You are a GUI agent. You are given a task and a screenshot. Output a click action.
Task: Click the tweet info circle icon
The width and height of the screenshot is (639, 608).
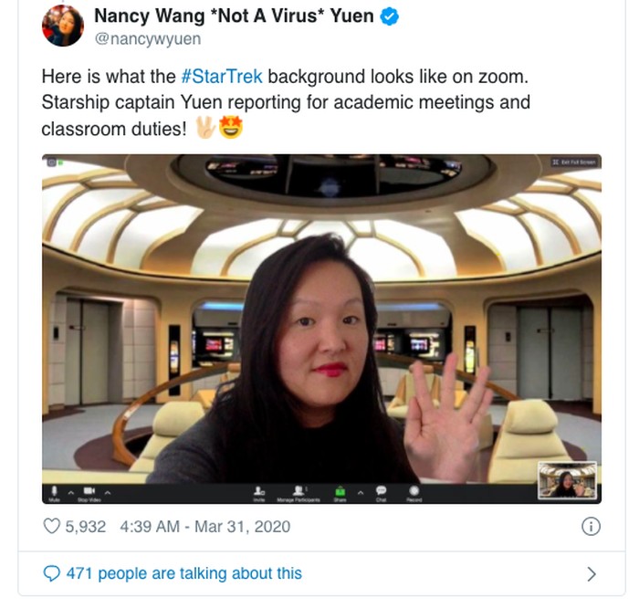point(591,527)
